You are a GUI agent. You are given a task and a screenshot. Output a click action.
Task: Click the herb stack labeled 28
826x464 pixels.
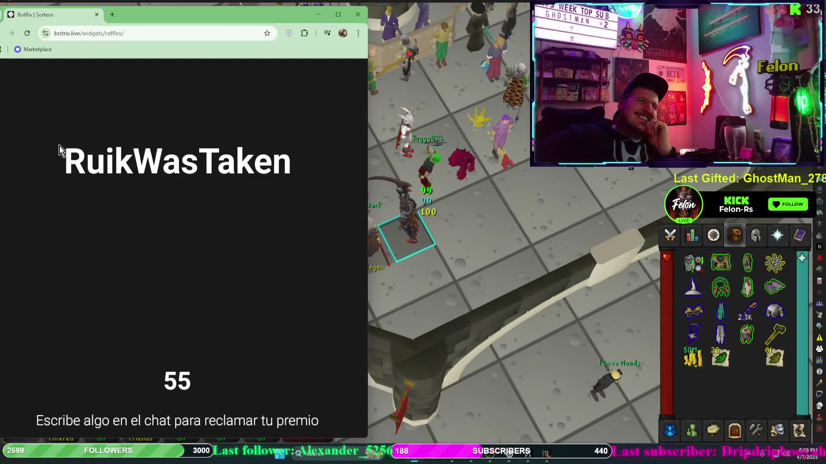click(721, 357)
